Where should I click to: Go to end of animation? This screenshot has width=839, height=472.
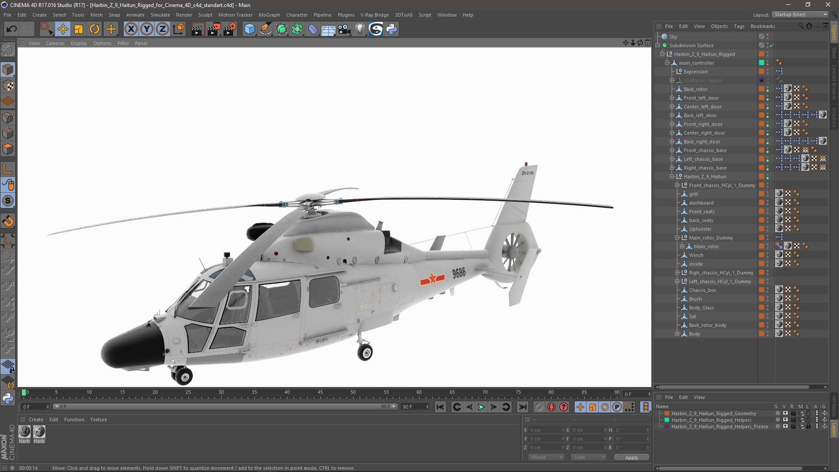pos(523,407)
